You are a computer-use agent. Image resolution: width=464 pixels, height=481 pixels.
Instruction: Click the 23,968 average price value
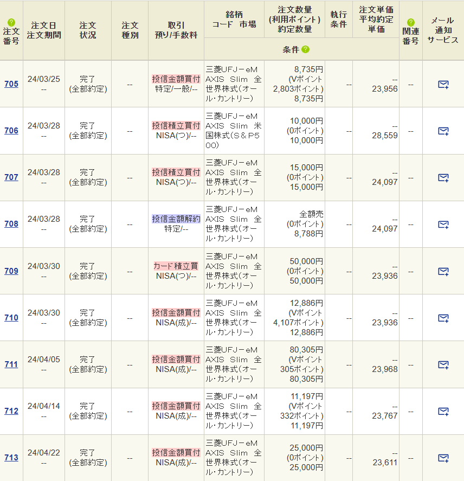pos(384,369)
